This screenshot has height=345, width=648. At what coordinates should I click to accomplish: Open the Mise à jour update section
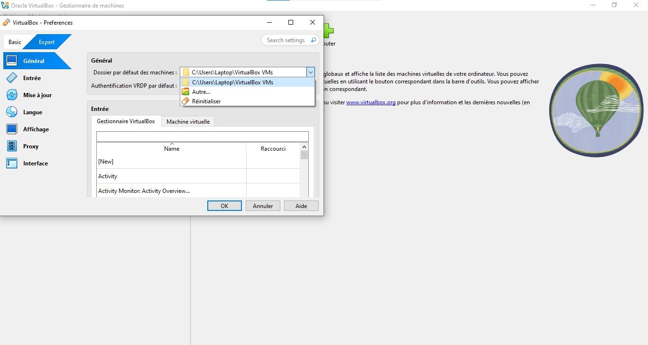(x=37, y=95)
